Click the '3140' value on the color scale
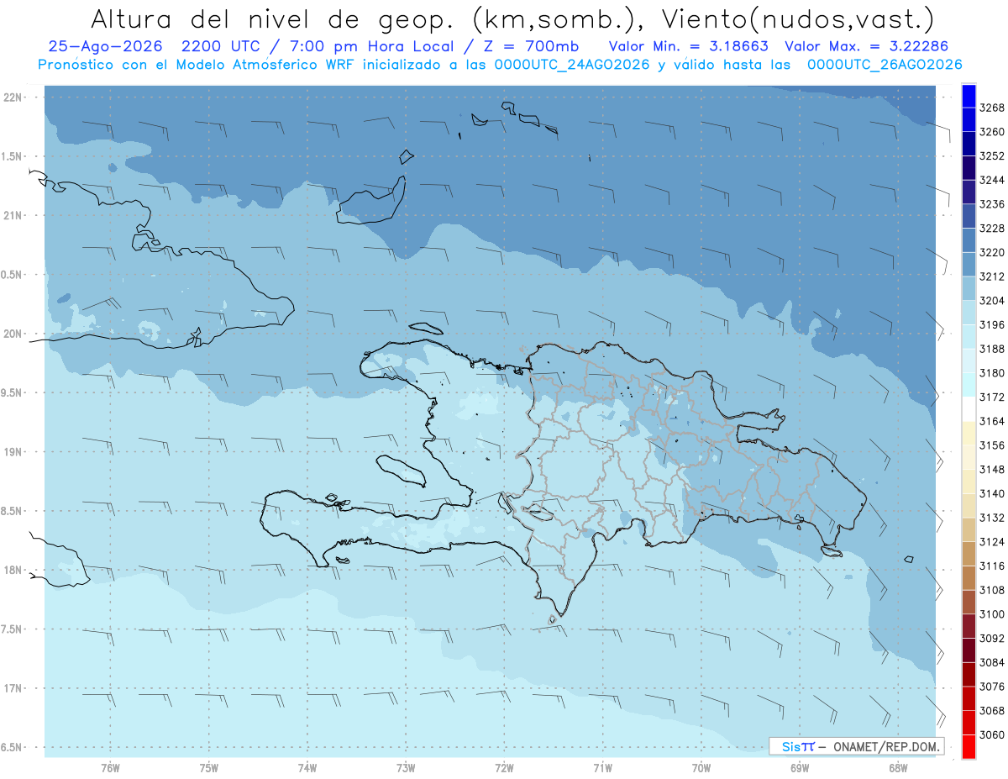 992,493
